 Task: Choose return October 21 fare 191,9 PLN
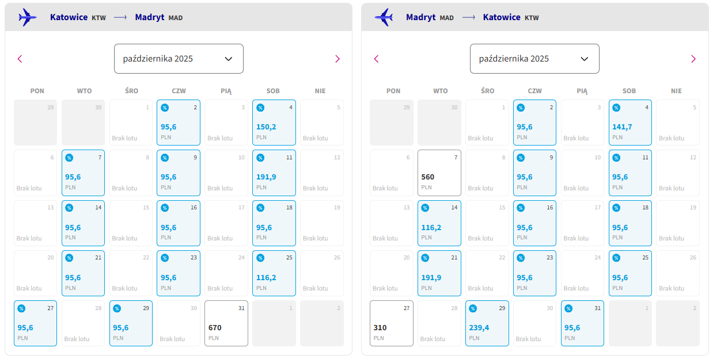pos(439,273)
